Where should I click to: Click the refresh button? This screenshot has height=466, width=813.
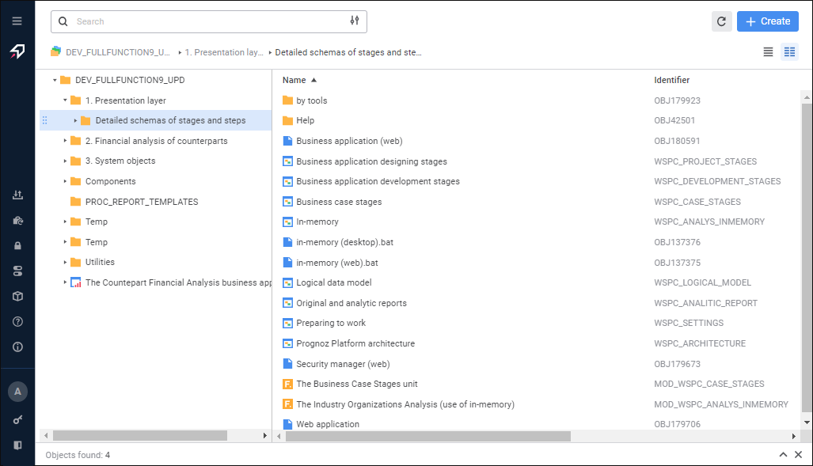pyautogui.click(x=721, y=21)
